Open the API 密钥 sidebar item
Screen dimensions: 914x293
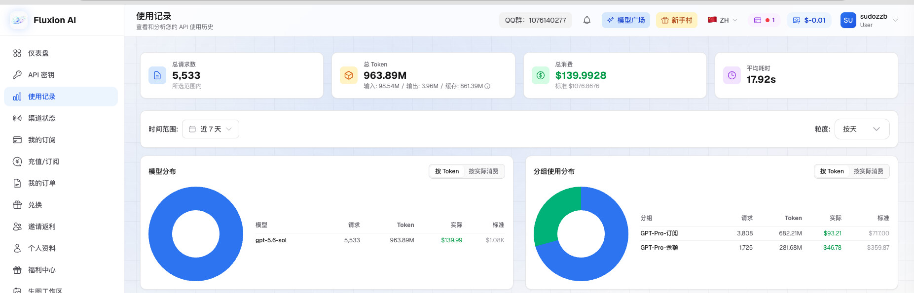[61, 75]
